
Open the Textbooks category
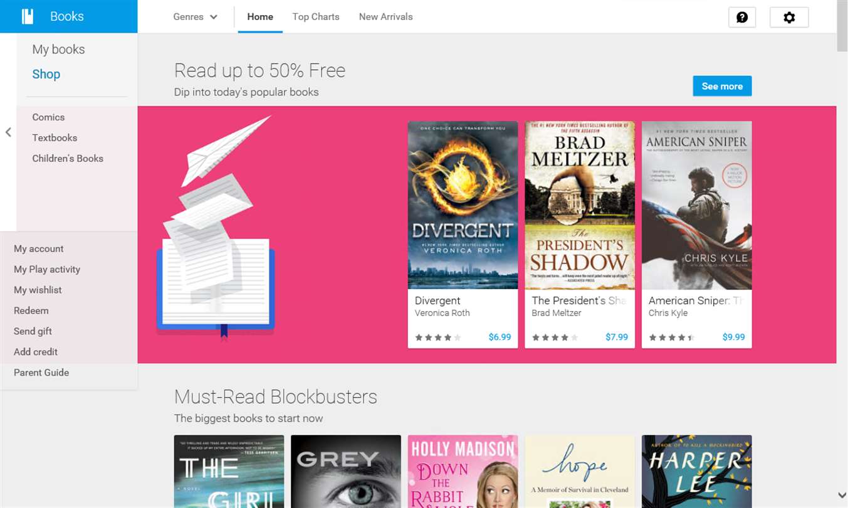[55, 138]
